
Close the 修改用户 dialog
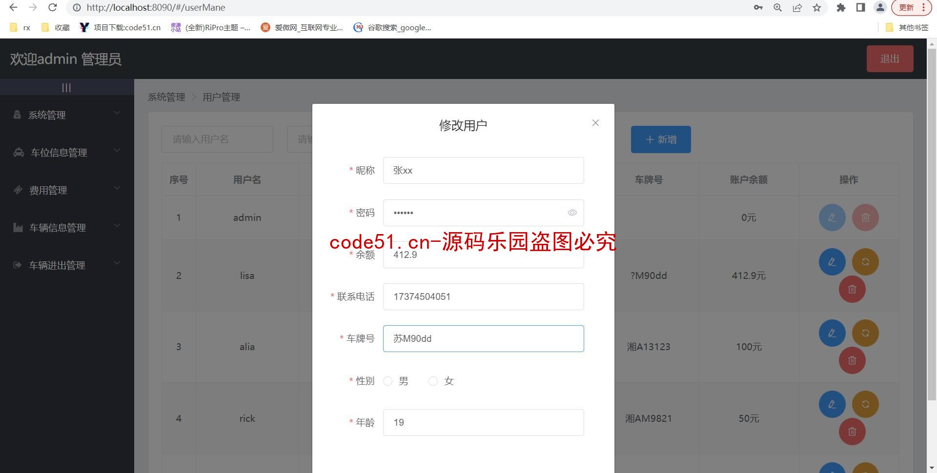[x=595, y=123]
